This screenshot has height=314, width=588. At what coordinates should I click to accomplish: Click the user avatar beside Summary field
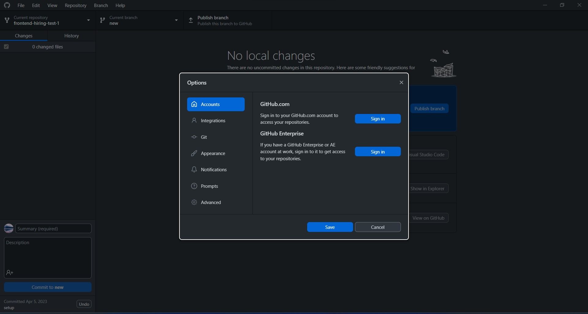pyautogui.click(x=8, y=228)
